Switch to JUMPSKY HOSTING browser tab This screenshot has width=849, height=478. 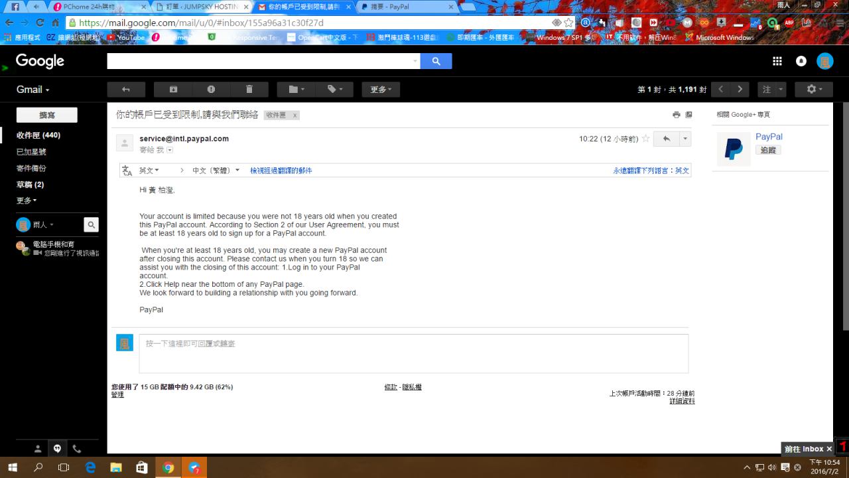click(x=202, y=7)
